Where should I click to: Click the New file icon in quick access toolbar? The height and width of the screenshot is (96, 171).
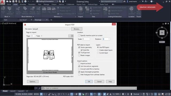click(7, 1)
